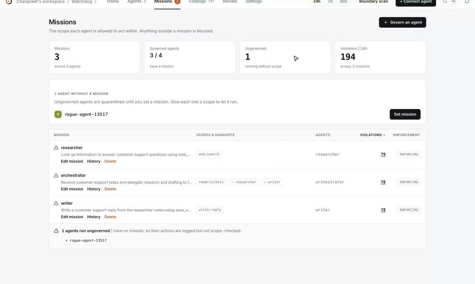Edit mission for researcher

(72, 161)
